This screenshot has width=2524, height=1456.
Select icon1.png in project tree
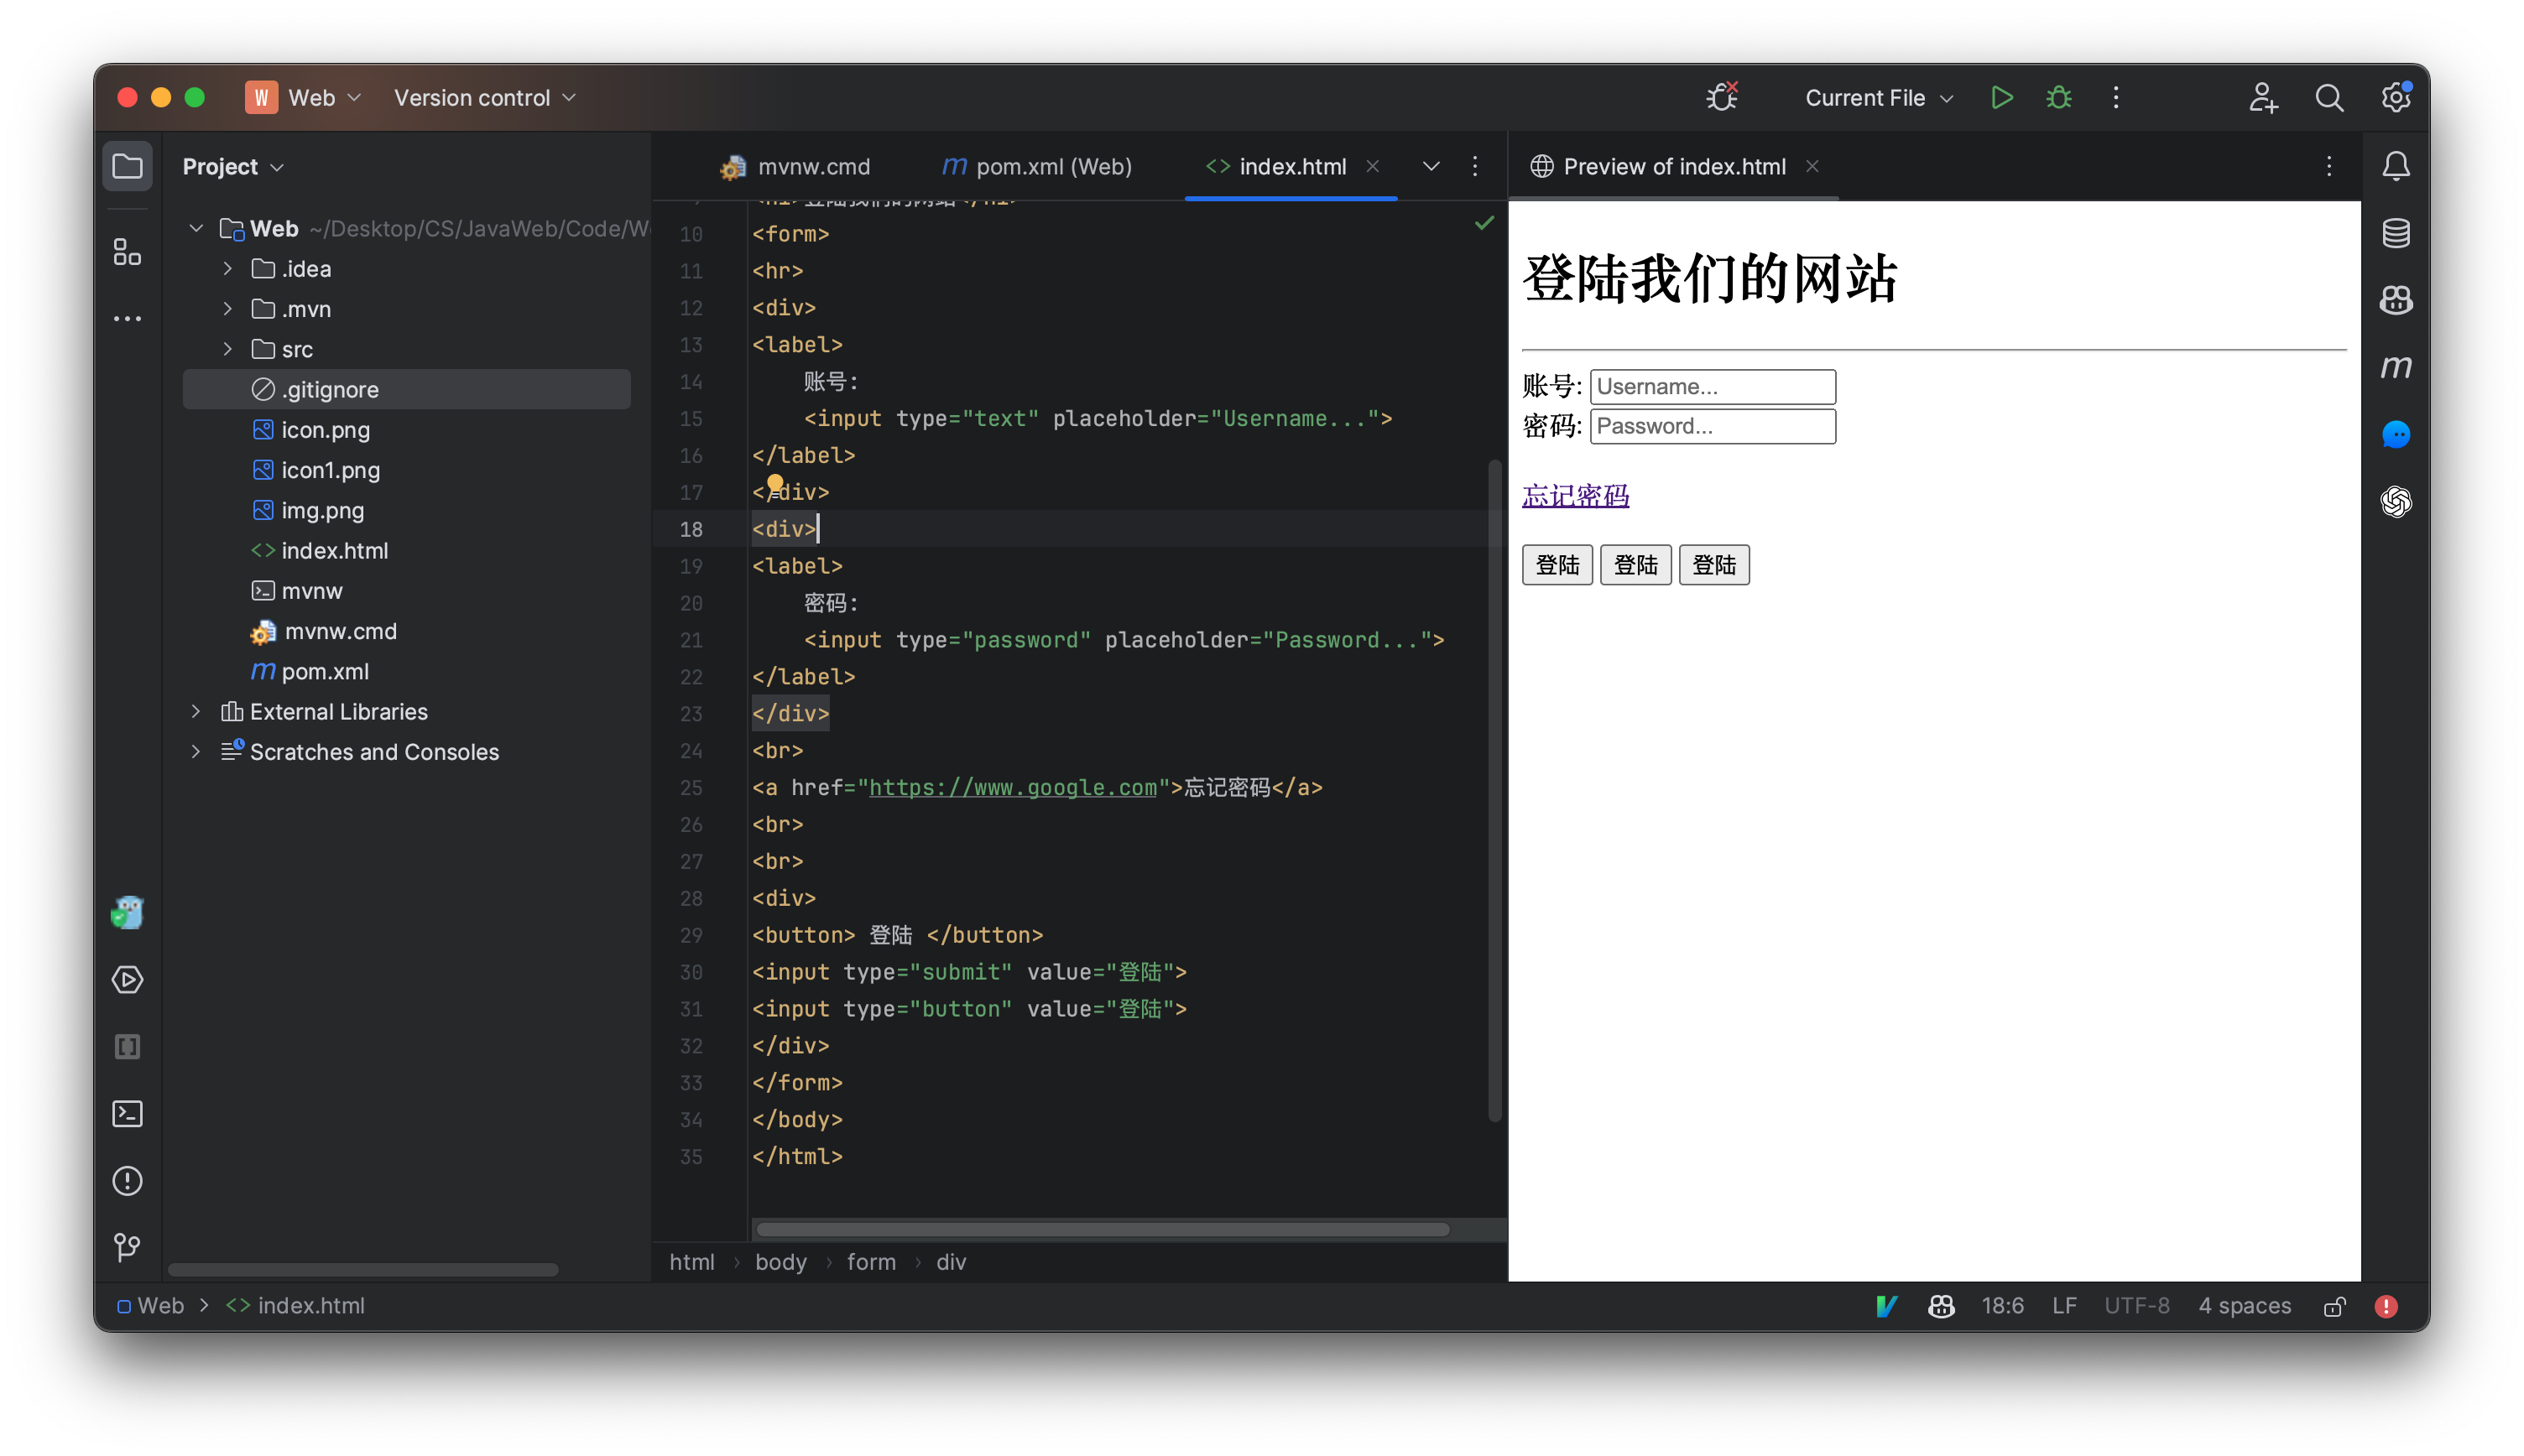[330, 470]
